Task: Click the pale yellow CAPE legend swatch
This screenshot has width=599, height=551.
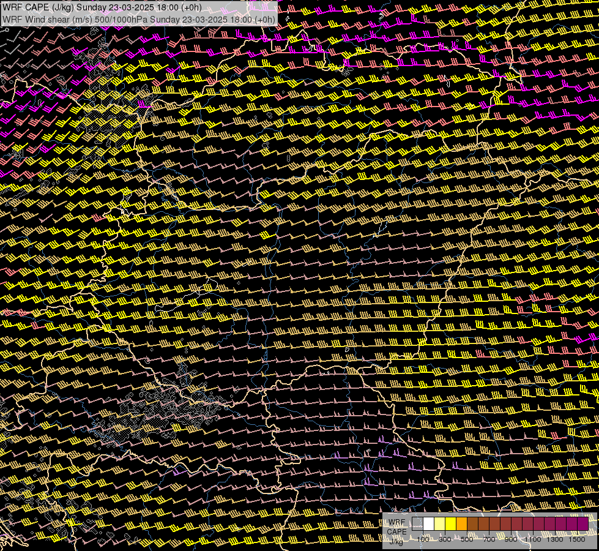Action: (440, 524)
